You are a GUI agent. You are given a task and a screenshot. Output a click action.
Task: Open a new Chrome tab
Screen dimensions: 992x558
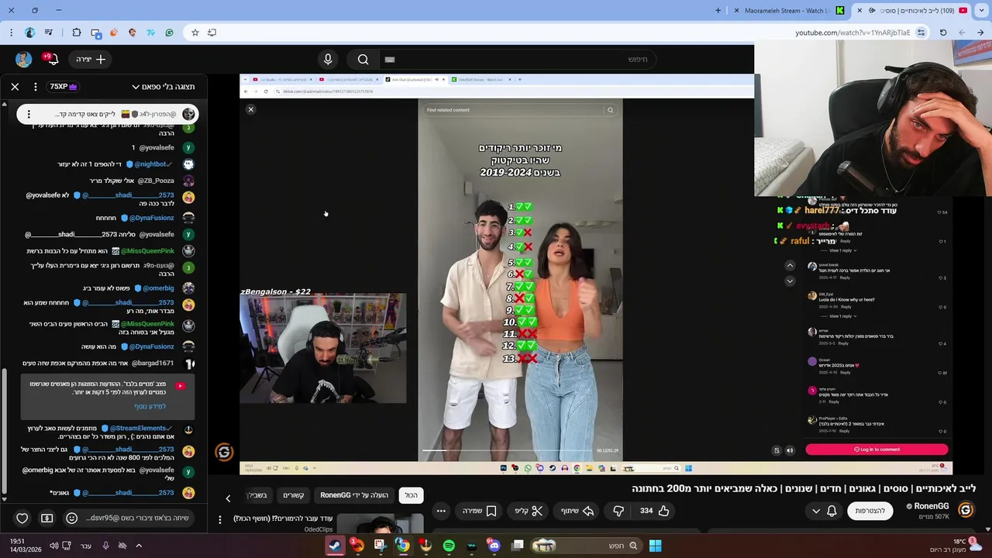click(x=718, y=10)
